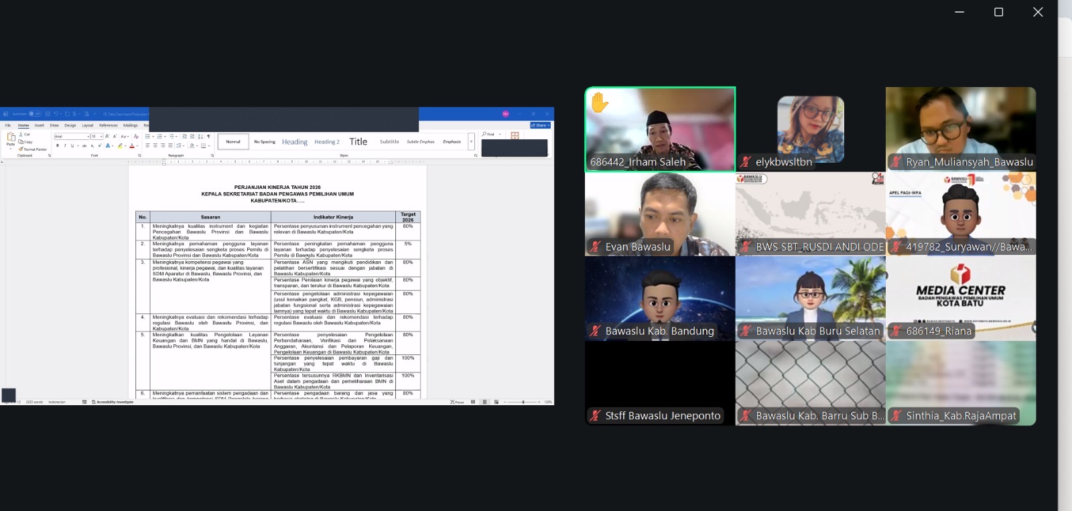Switch to the References ribbon tab
1072x511 pixels.
coord(109,125)
